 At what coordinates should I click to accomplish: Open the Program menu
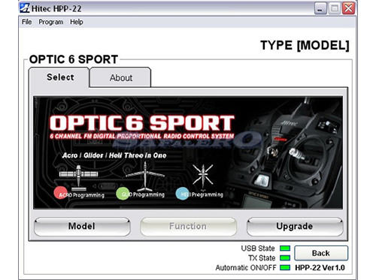point(51,22)
